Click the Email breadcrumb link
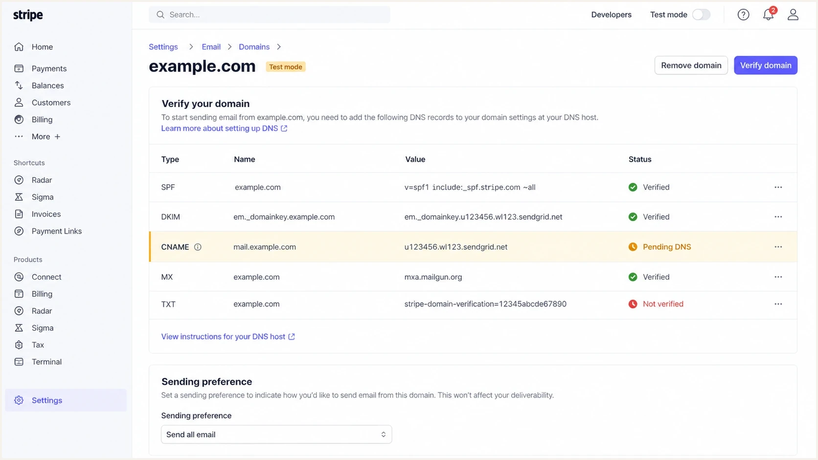 click(x=211, y=47)
